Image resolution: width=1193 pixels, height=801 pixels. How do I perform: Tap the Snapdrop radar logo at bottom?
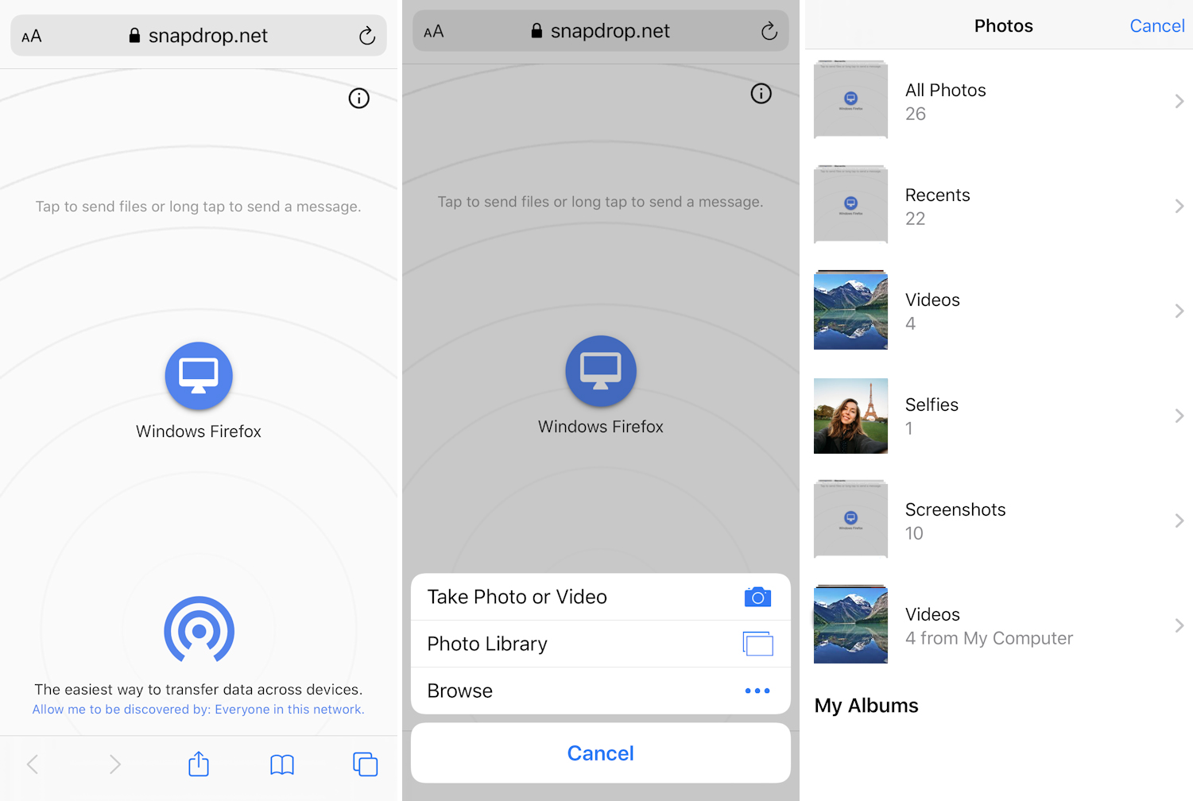pos(199,629)
